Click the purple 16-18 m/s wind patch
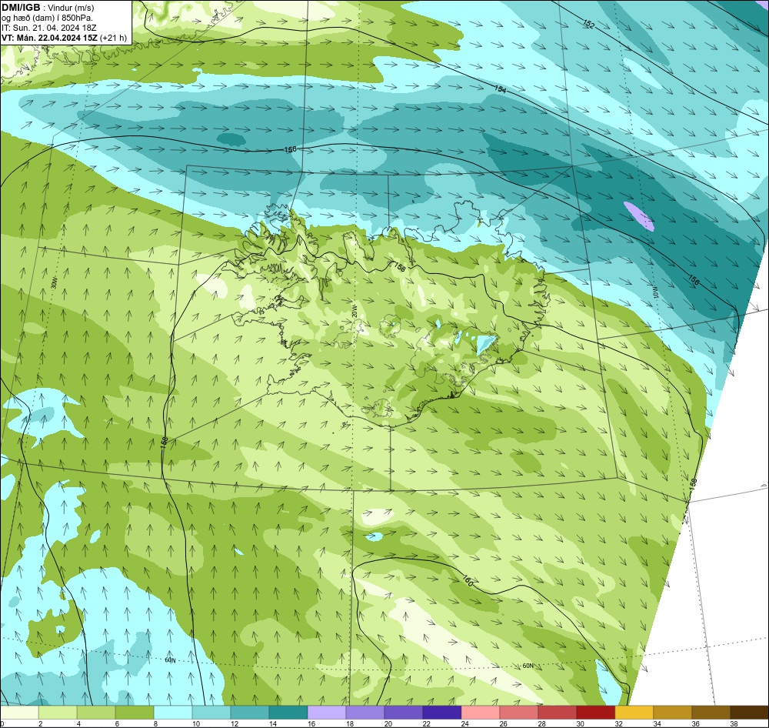769x728 pixels. click(x=638, y=216)
